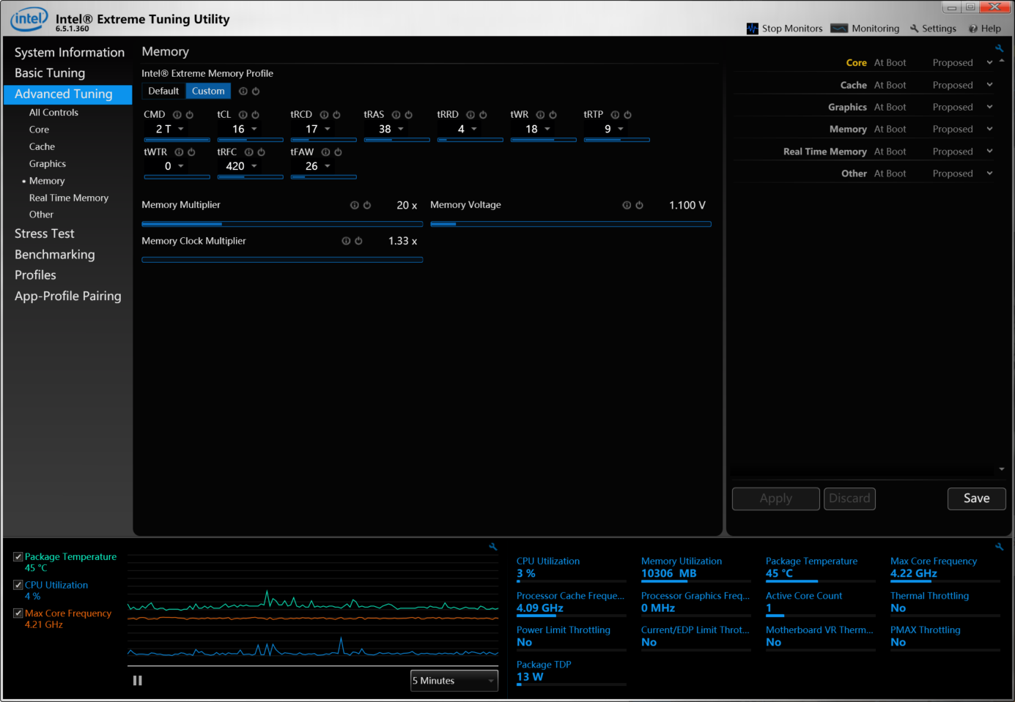1015x702 pixels.
Task: Click Stop Monitors in top bar
Action: click(785, 29)
